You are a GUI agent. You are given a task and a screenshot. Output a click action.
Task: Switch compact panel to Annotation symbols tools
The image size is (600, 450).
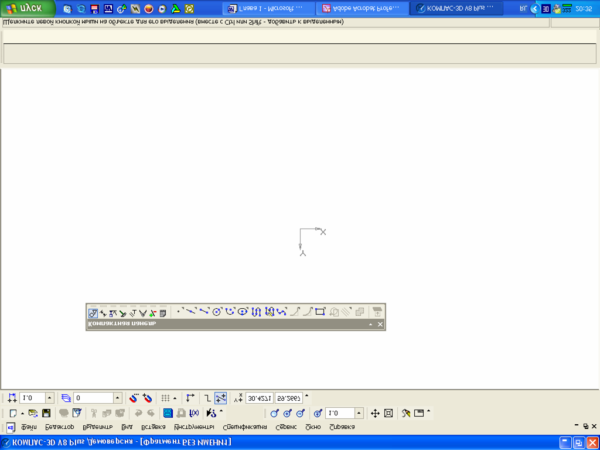coord(113,313)
